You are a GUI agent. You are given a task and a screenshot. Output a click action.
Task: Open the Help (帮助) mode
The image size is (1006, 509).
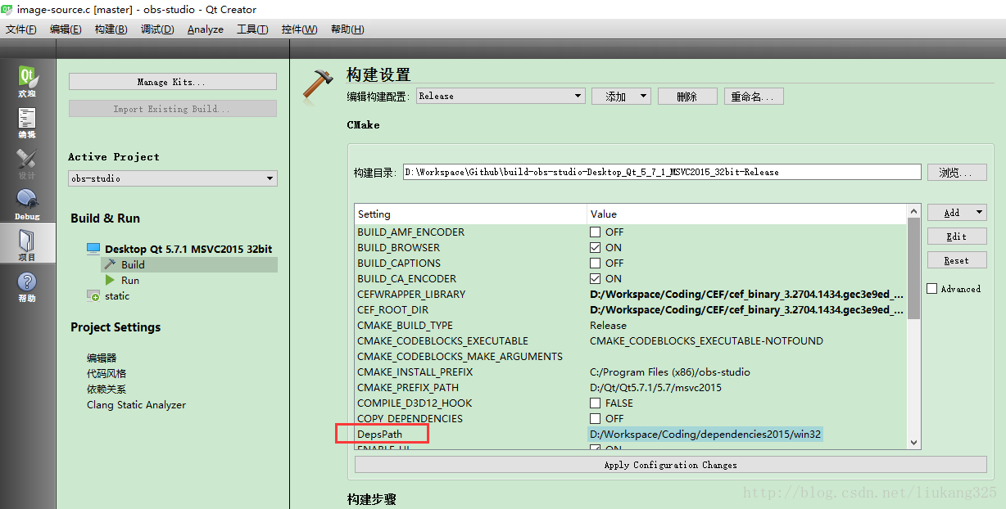coord(27,286)
